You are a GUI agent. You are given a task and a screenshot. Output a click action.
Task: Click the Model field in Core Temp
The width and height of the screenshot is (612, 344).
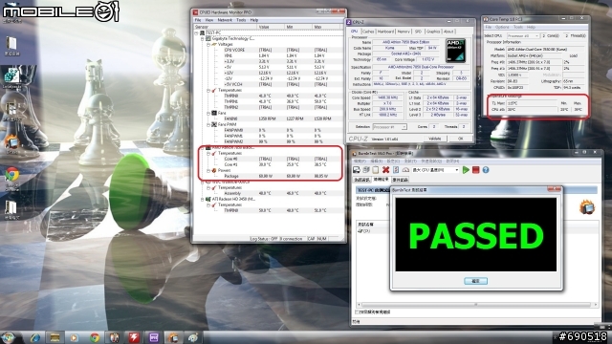tap(545, 49)
